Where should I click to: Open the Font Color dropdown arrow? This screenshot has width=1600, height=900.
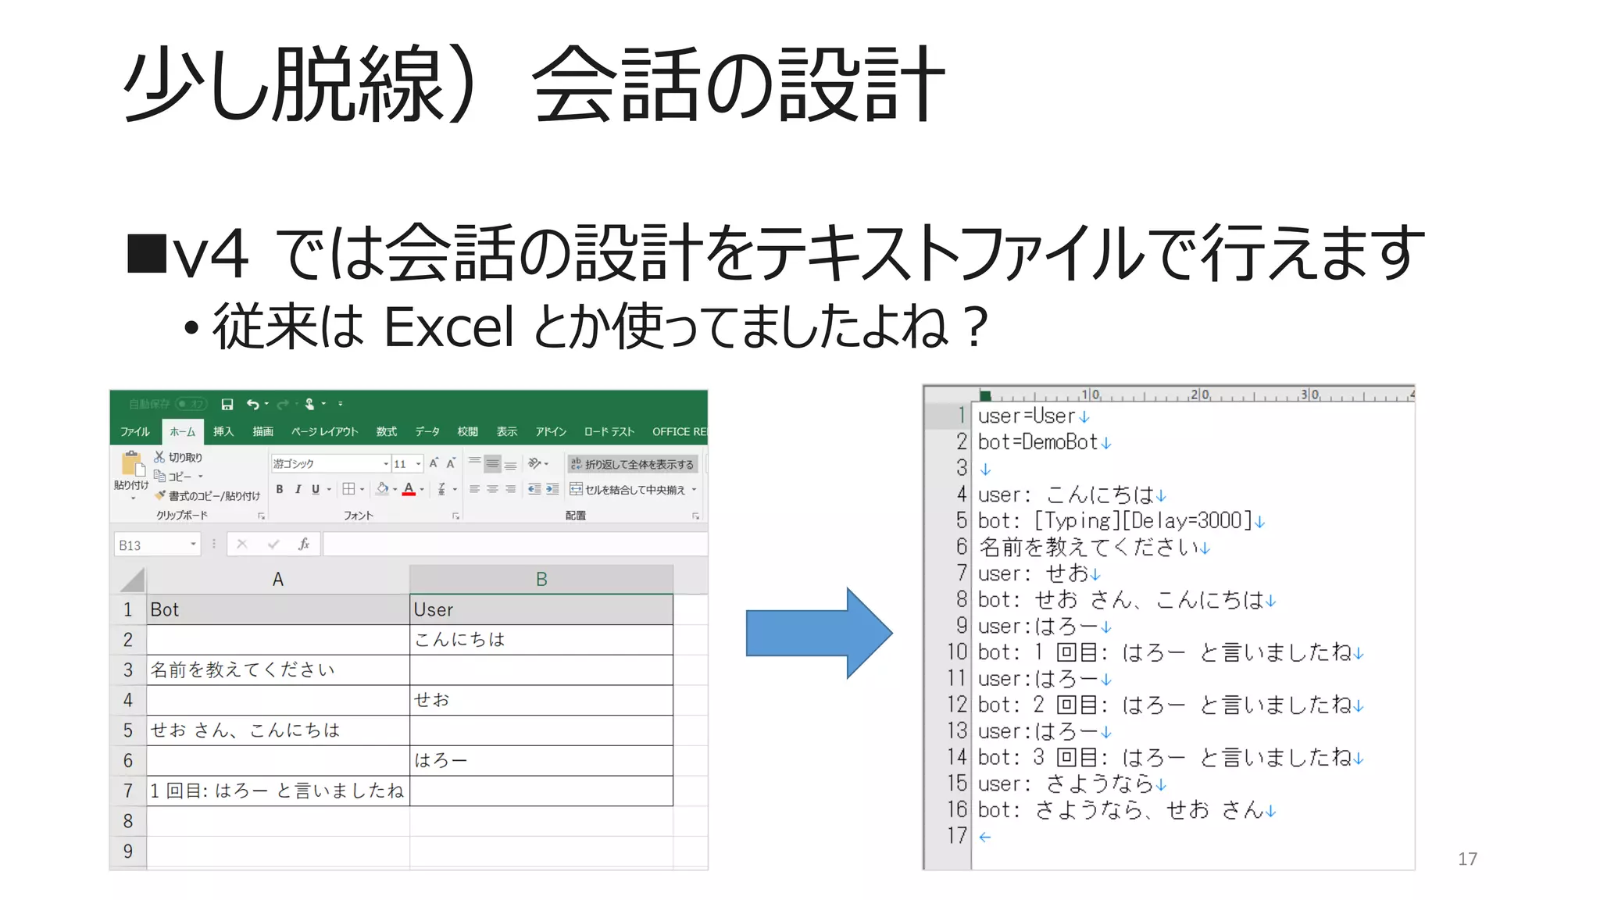[x=422, y=489]
